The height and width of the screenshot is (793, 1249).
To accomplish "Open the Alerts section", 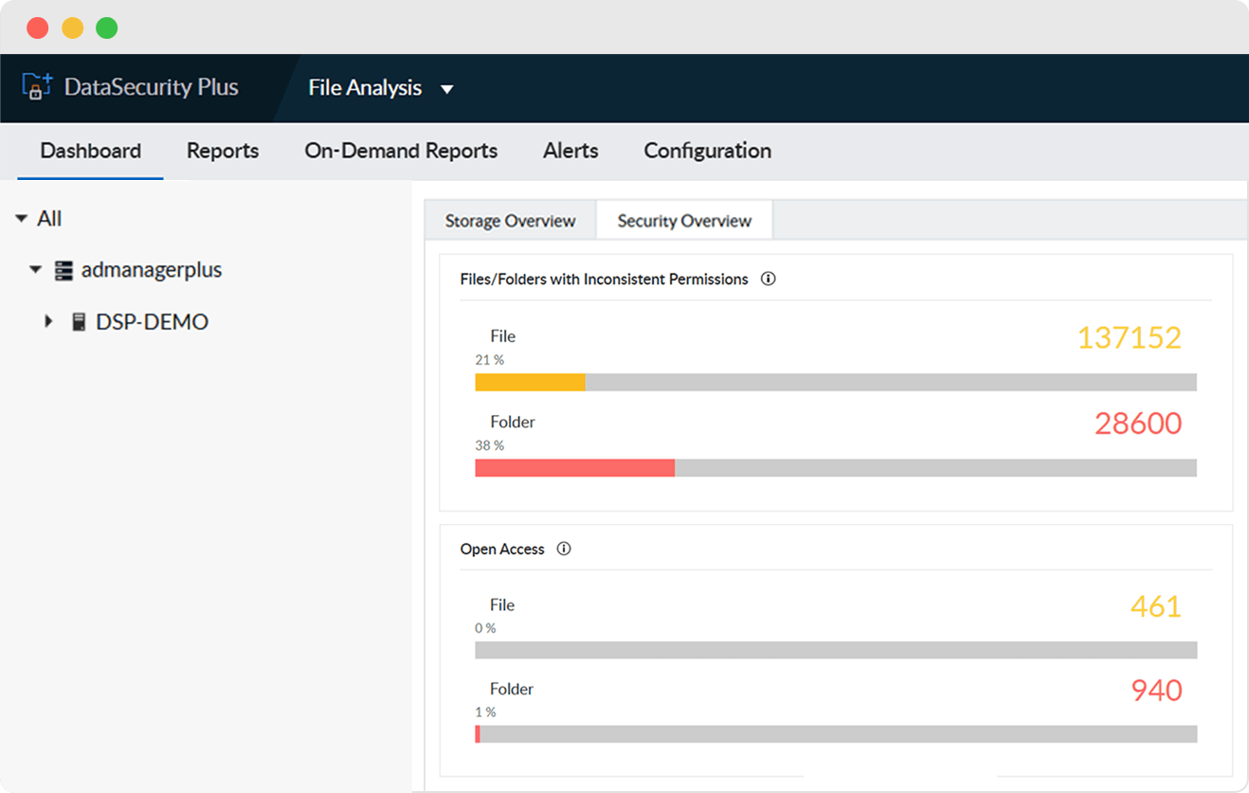I will click(570, 151).
